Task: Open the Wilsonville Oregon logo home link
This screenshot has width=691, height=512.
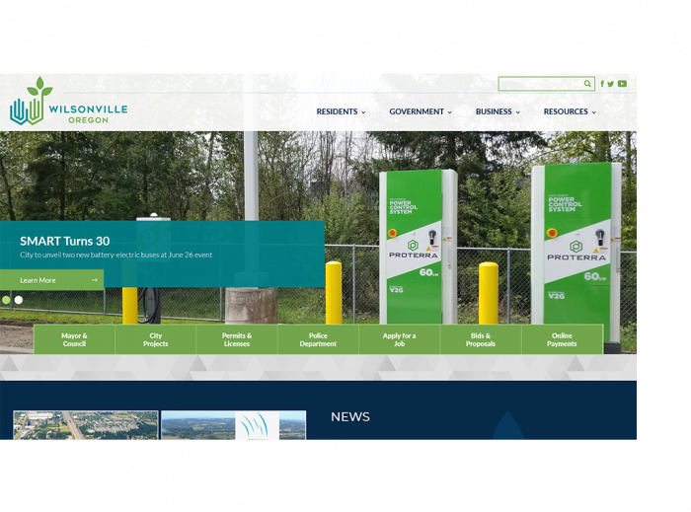Action: click(69, 102)
